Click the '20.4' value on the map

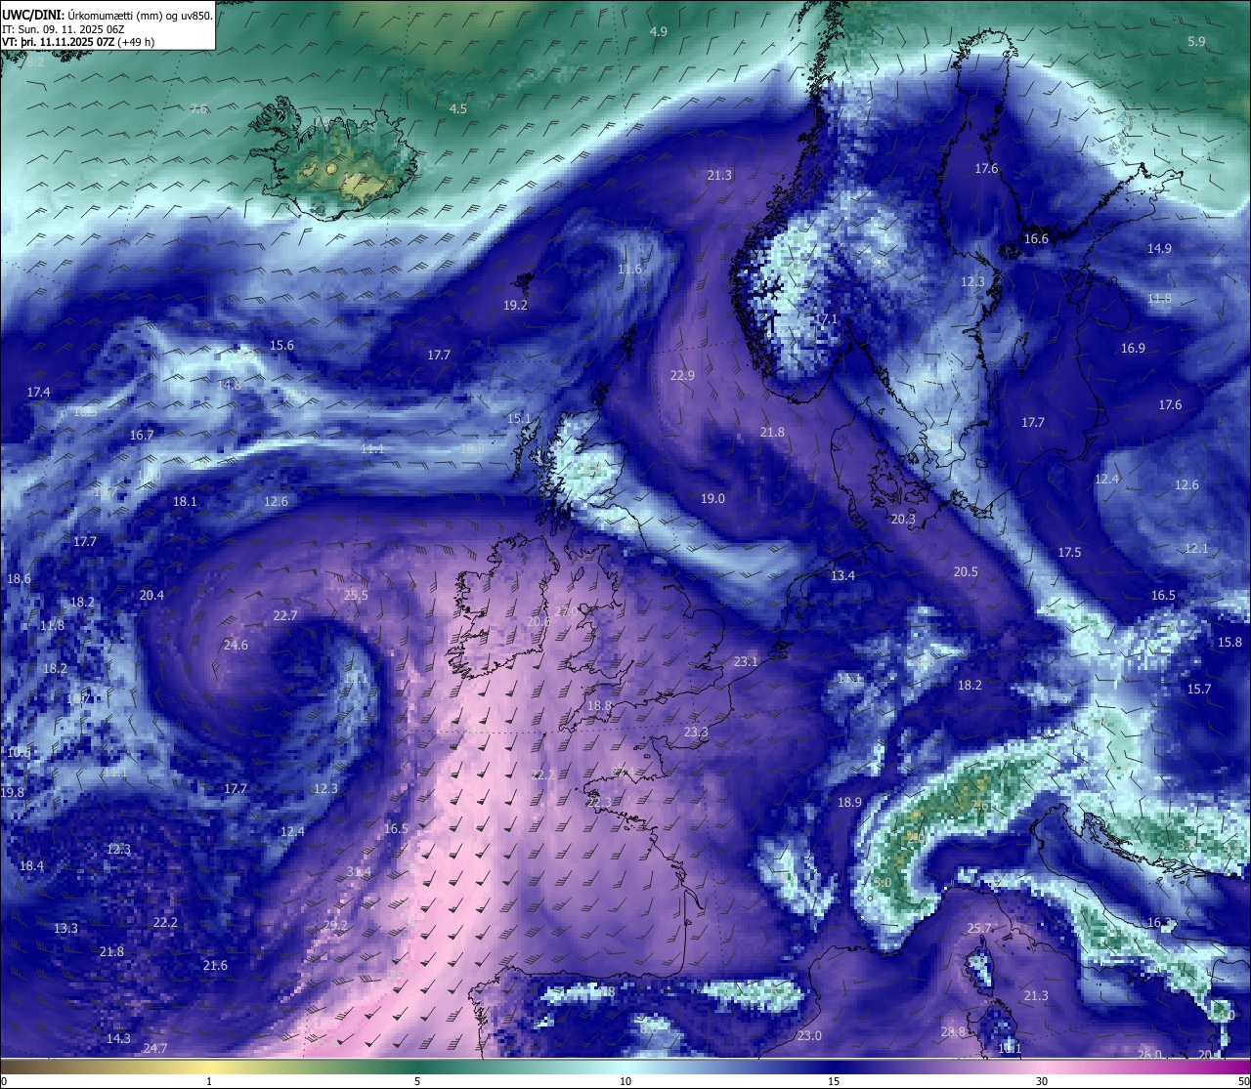(x=151, y=595)
